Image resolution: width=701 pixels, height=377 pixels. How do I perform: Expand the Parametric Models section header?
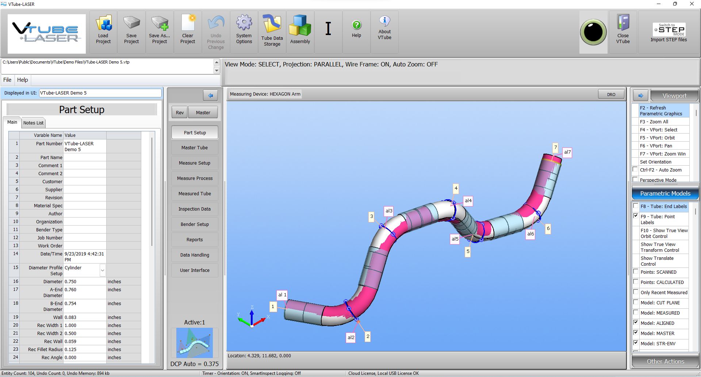click(665, 193)
